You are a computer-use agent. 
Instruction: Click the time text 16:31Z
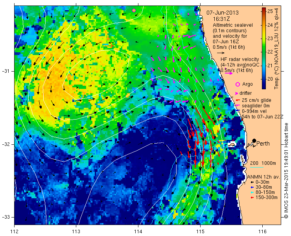point(221,19)
